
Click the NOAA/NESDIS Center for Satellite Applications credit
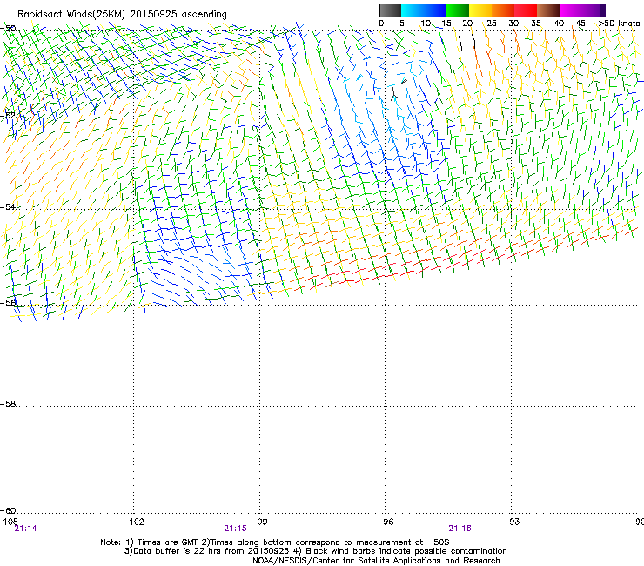pyautogui.click(x=376, y=561)
